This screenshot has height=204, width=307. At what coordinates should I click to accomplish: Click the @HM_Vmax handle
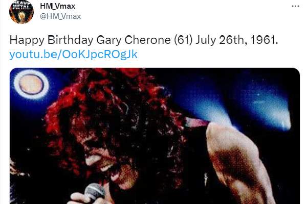(60, 16)
